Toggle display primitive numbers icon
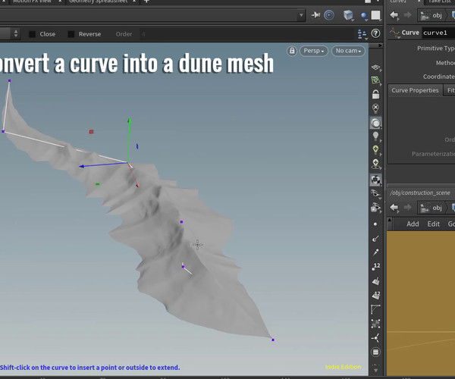 (375, 295)
